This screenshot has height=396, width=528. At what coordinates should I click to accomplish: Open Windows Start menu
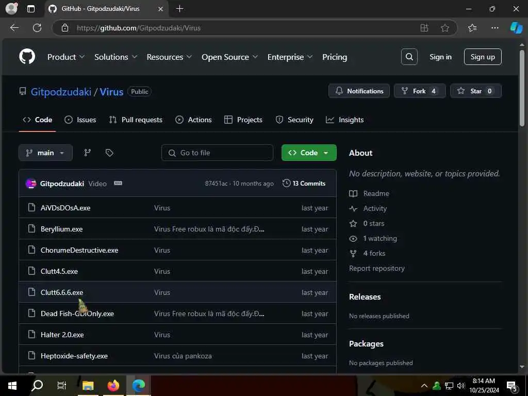point(12,386)
